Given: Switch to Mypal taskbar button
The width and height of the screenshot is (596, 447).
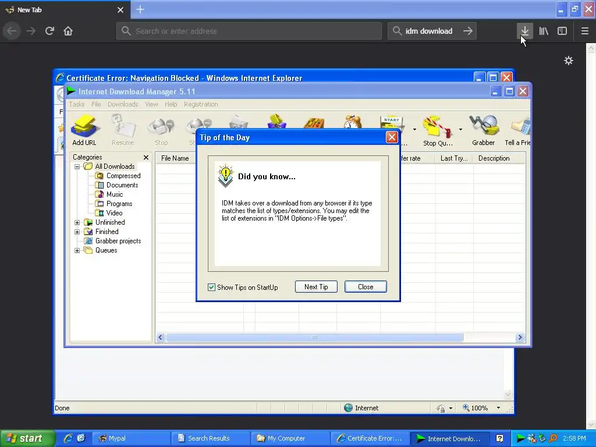Looking at the screenshot, I should click(x=131, y=438).
